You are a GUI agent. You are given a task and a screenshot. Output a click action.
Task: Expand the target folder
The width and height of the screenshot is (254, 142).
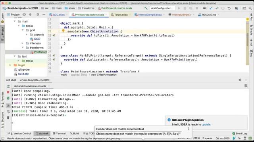tap(11, 65)
